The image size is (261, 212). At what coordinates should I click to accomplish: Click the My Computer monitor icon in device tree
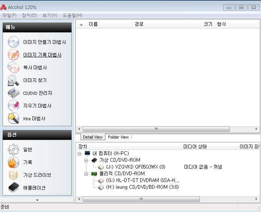[x=87, y=153]
